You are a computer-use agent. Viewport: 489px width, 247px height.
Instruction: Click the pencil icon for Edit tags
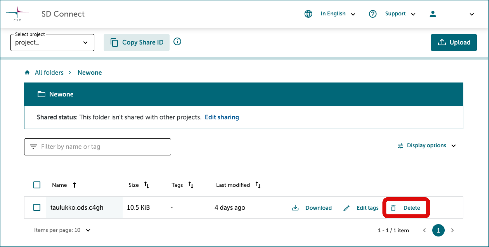347,208
